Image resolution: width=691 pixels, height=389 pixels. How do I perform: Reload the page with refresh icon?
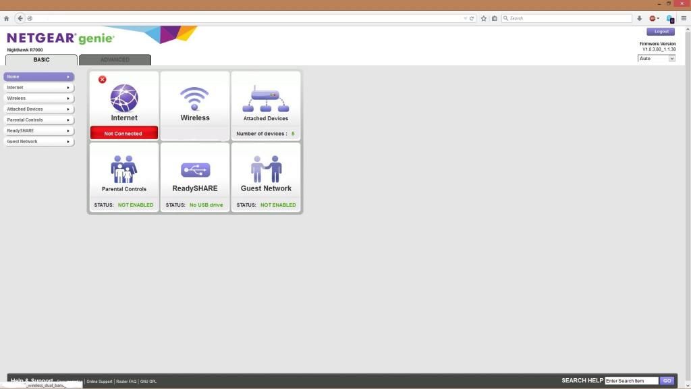tap(472, 18)
